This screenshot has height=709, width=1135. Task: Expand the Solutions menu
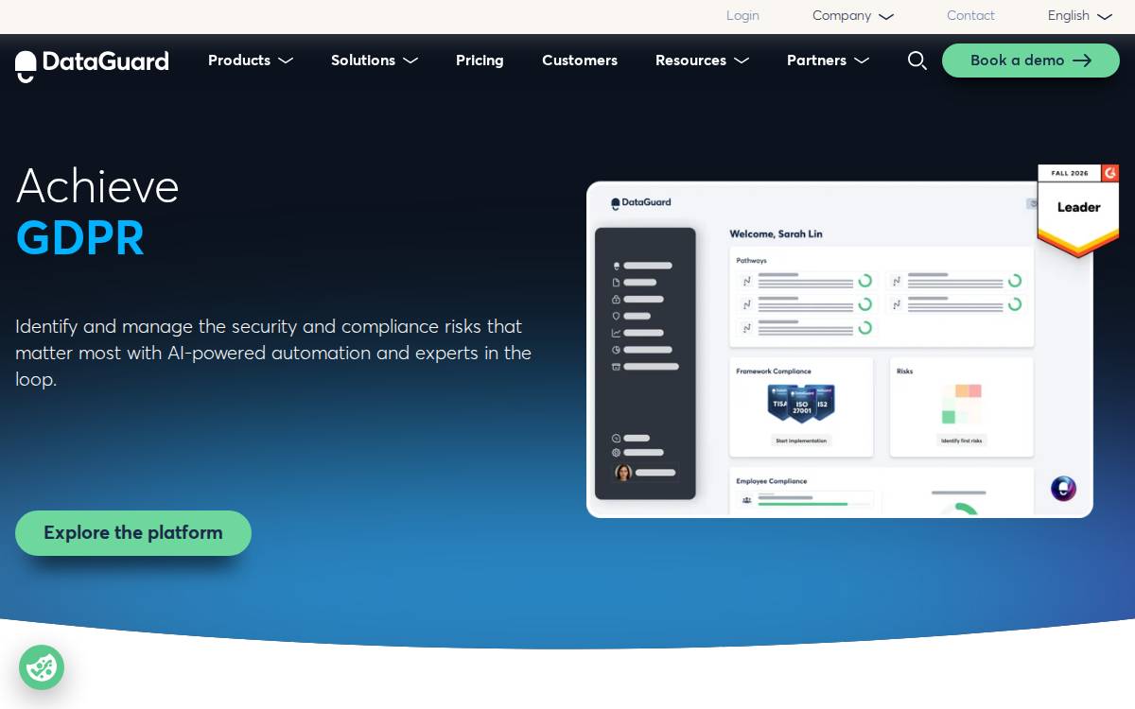coord(375,61)
